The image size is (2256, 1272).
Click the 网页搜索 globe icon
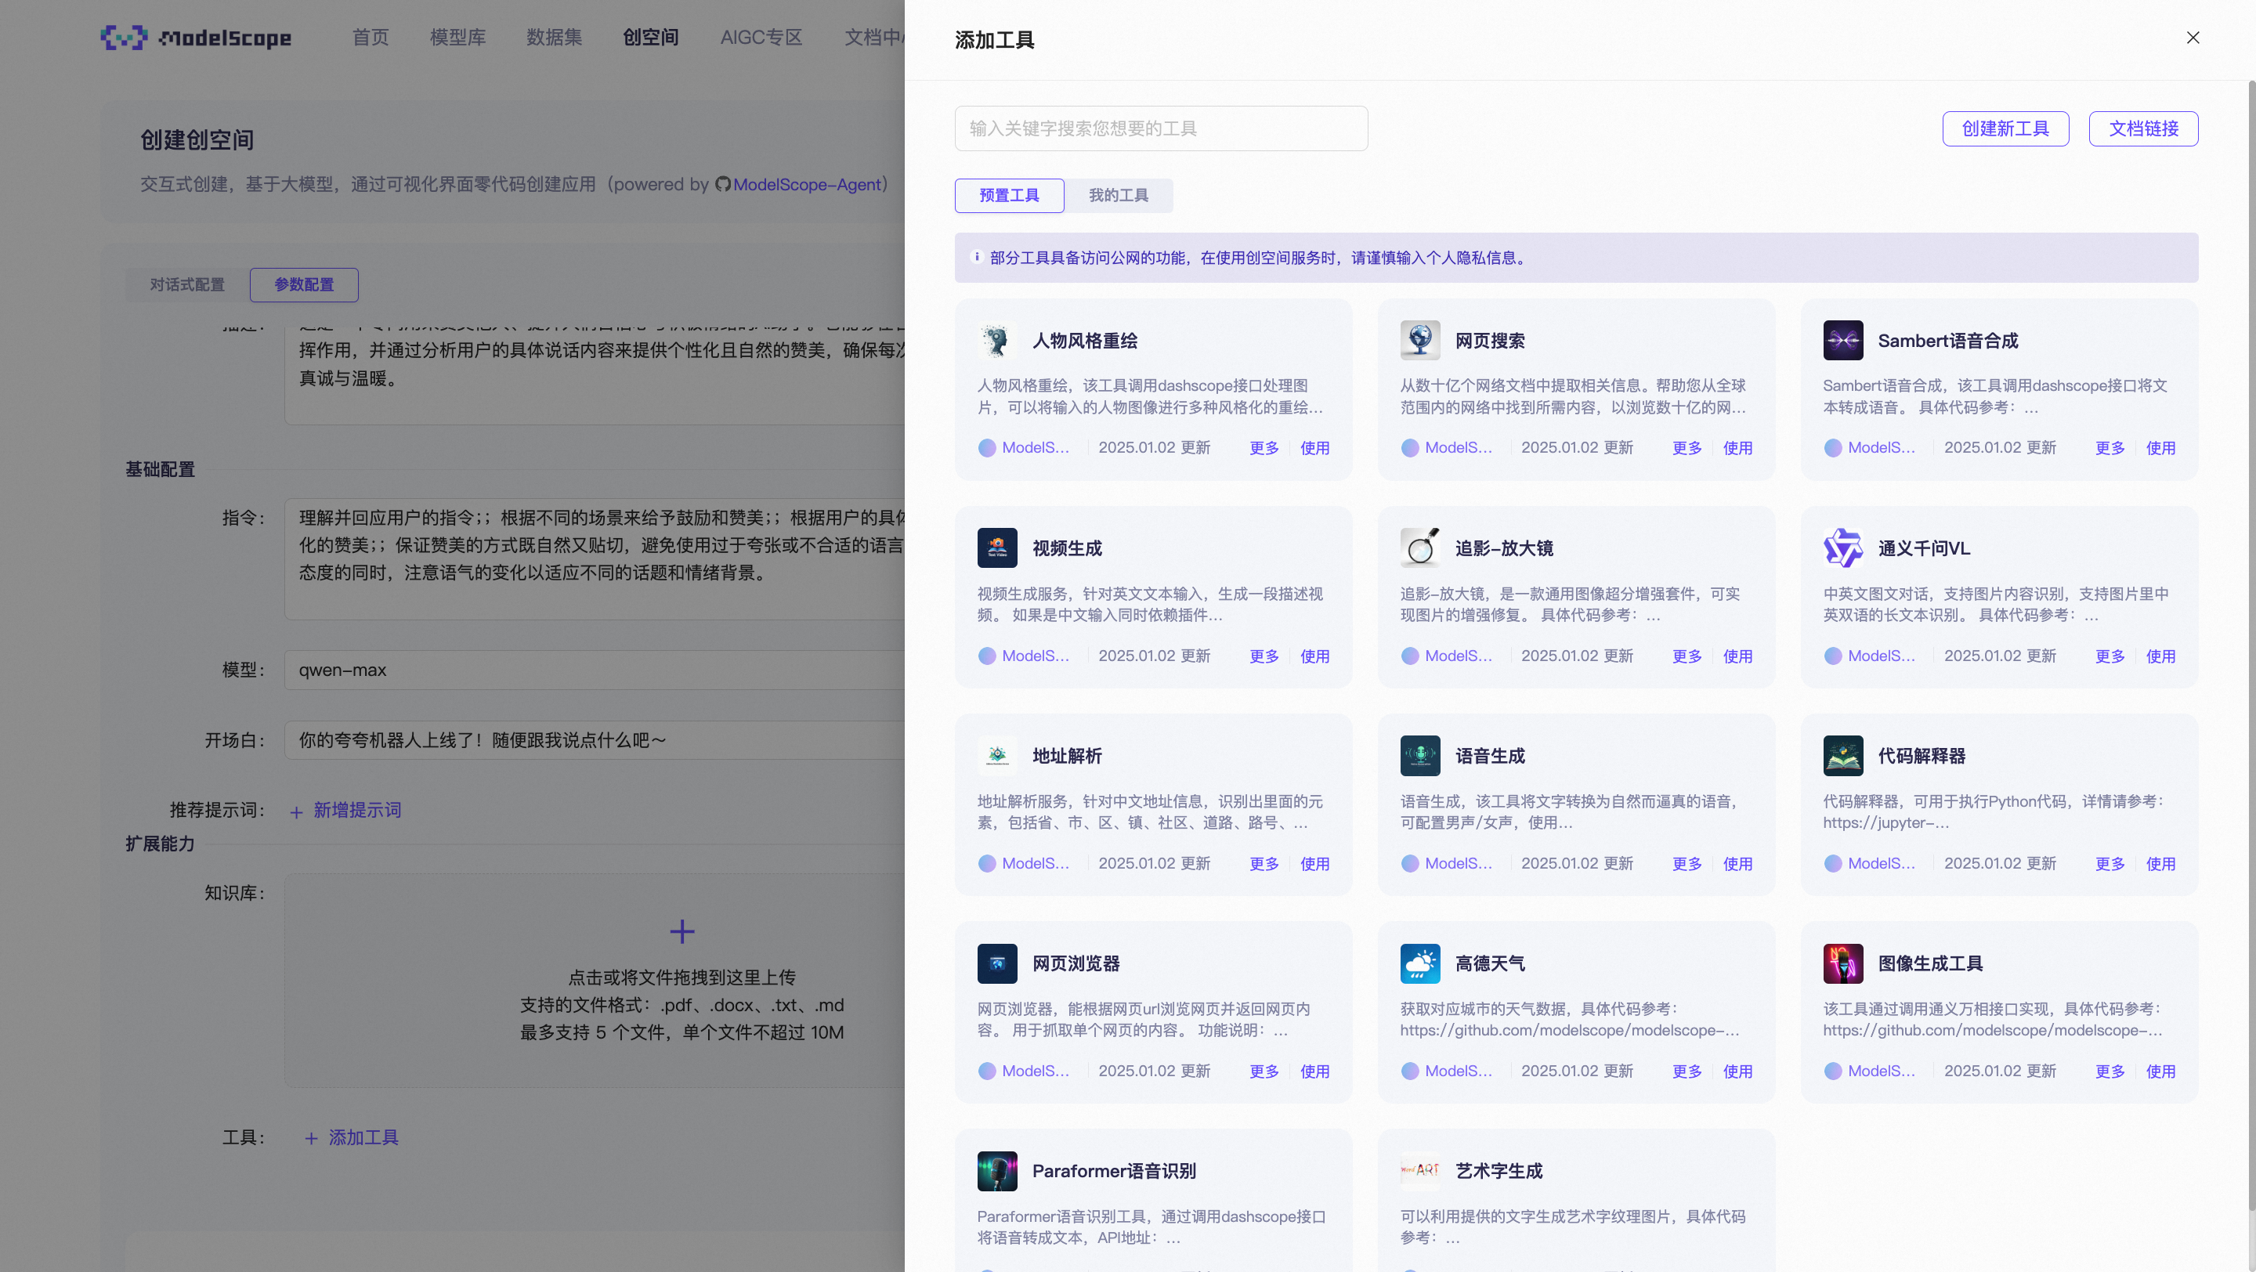click(x=1419, y=341)
